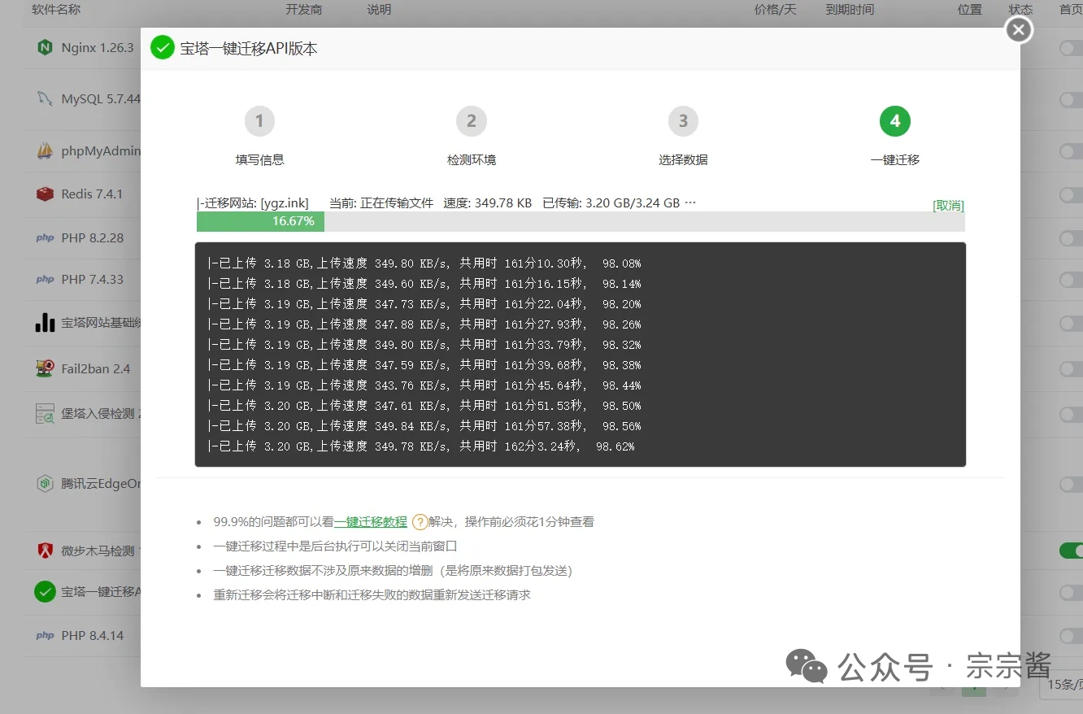Click the [取消] cancel migration link
Image resolution: width=1083 pixels, height=714 pixels.
click(x=948, y=206)
